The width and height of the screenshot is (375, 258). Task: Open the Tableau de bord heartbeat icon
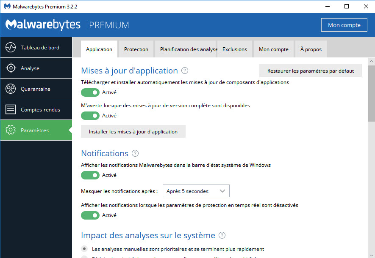tap(11, 47)
